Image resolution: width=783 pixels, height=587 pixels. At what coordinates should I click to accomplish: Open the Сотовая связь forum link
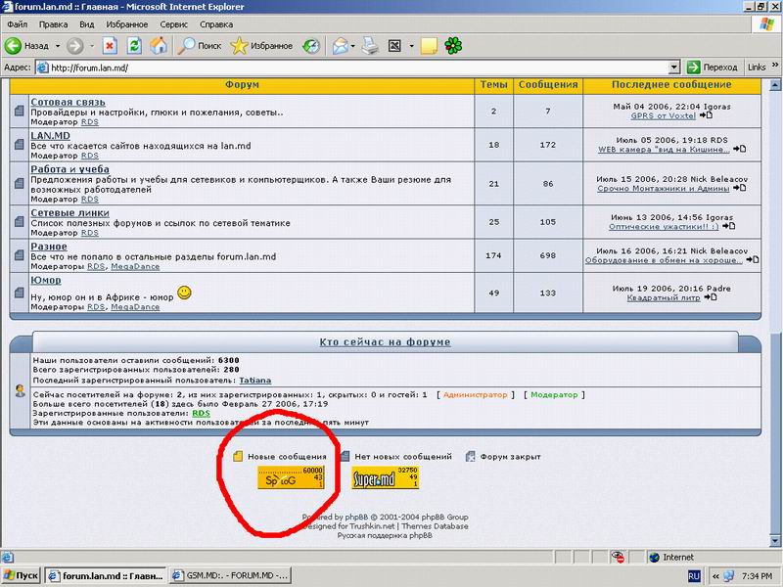point(68,102)
